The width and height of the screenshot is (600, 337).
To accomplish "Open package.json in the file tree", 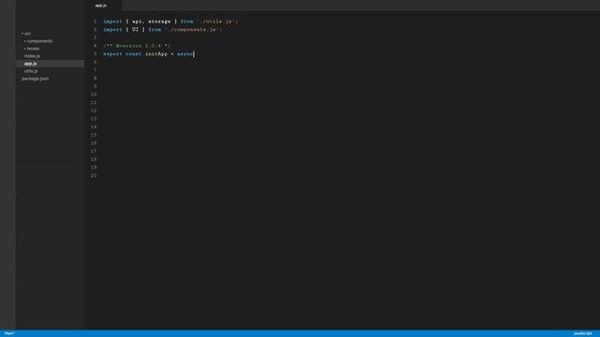I will coord(36,79).
